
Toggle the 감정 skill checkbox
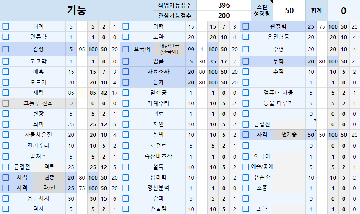tap(5, 49)
